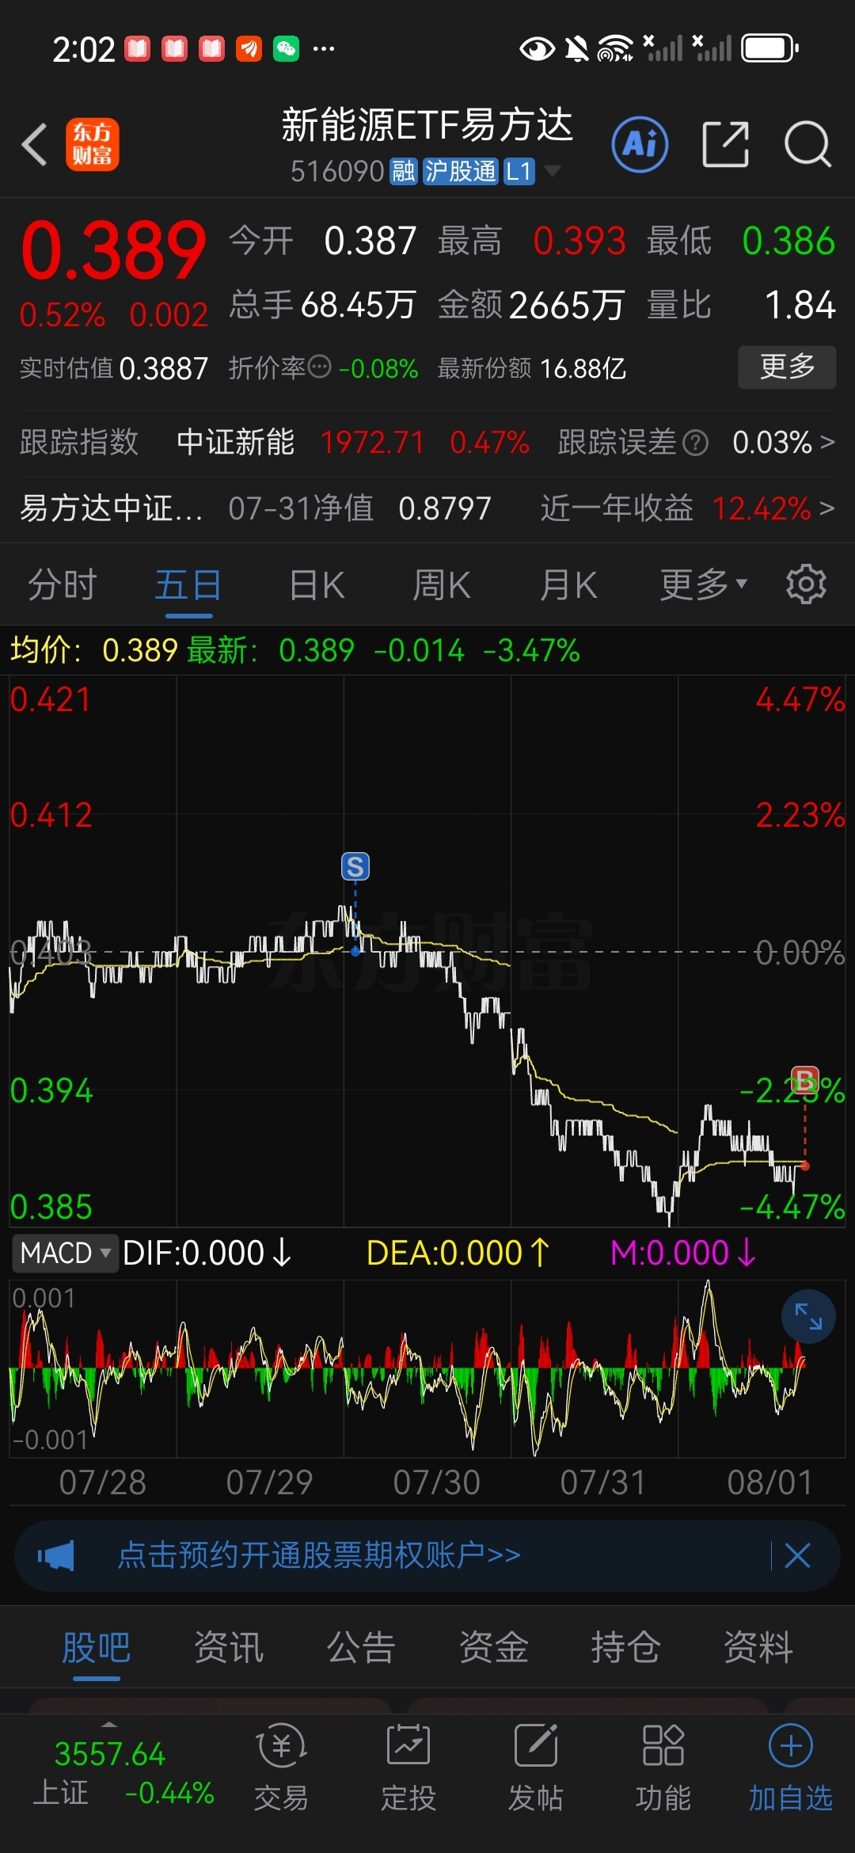Viewport: 855px width, 1853px height.
Task: Tap the back arrow icon
Action: (x=35, y=145)
